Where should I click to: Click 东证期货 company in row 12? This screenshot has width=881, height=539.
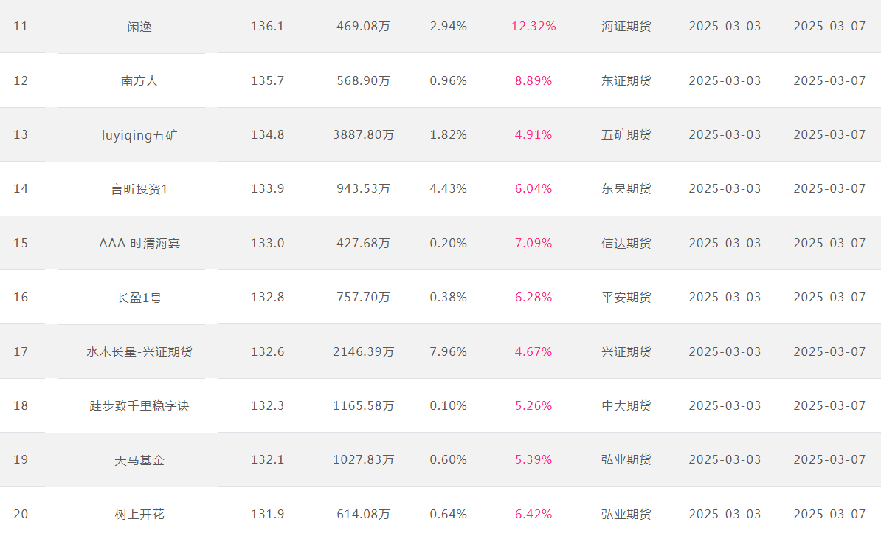tap(626, 81)
